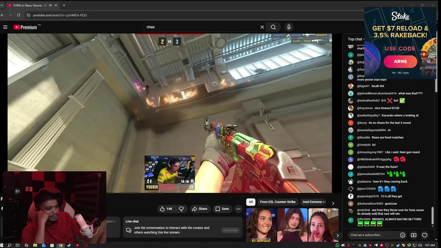441x248 pixels.
Task: Share the video
Action: coord(200,209)
